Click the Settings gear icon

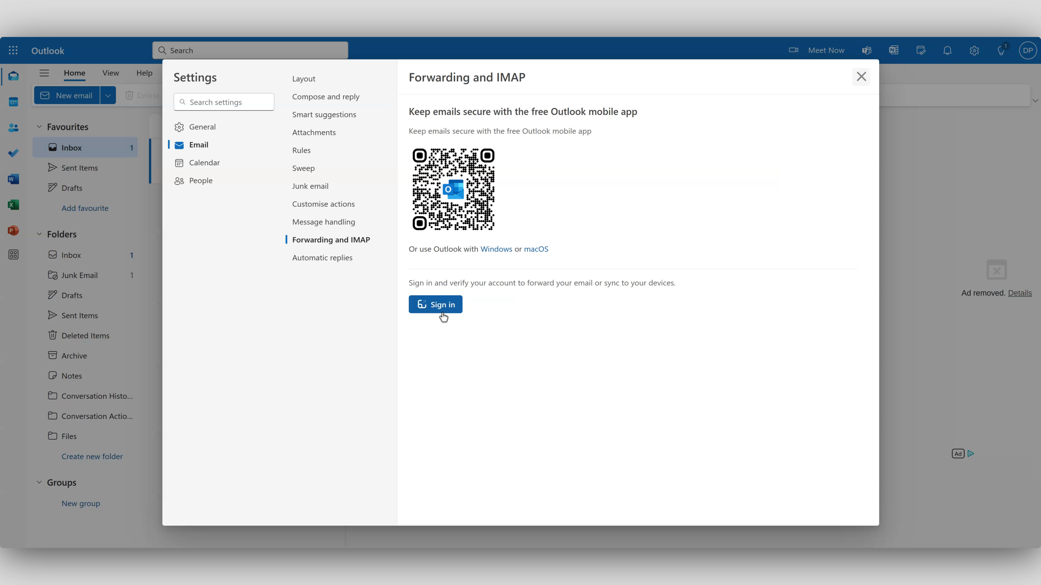click(974, 50)
